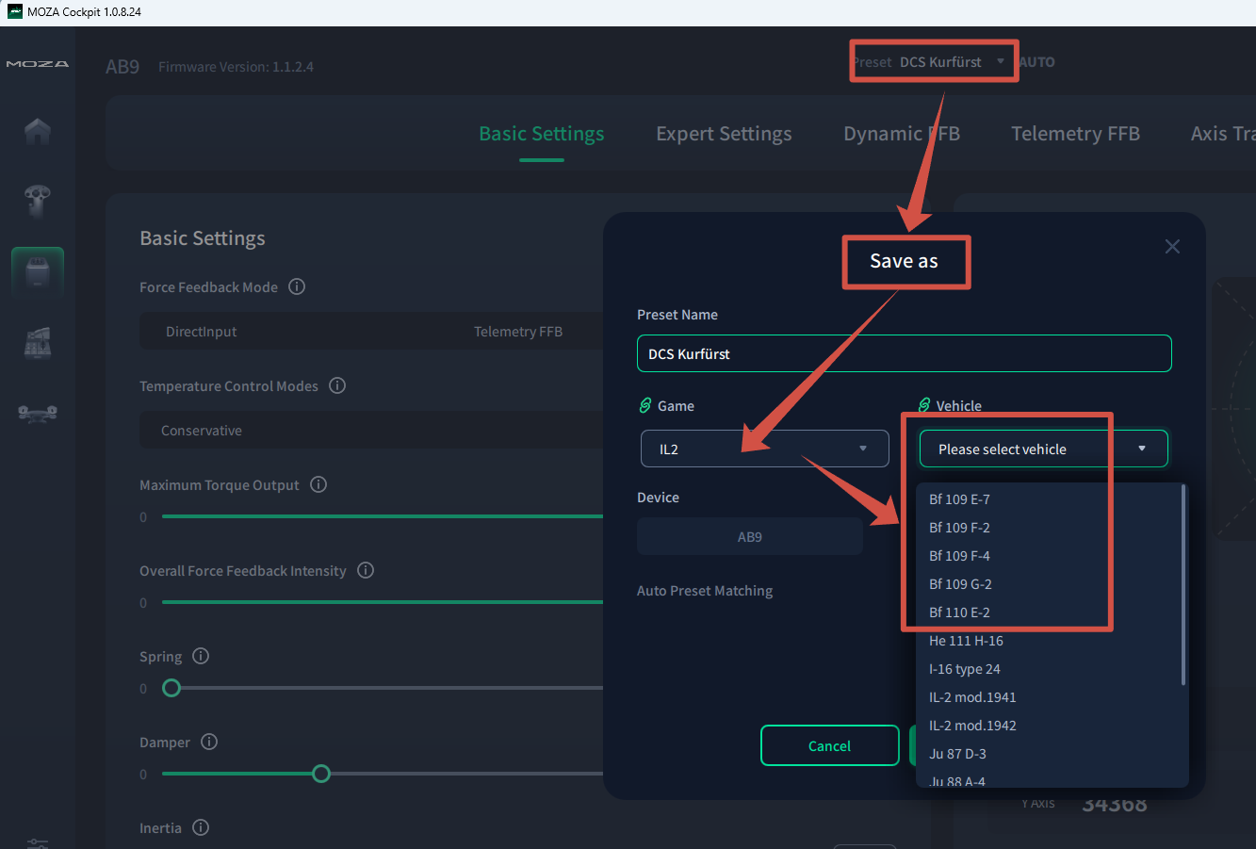Screen dimensions: 1256x849
Task: Open the Home page in sidebar
Action: coord(38,131)
